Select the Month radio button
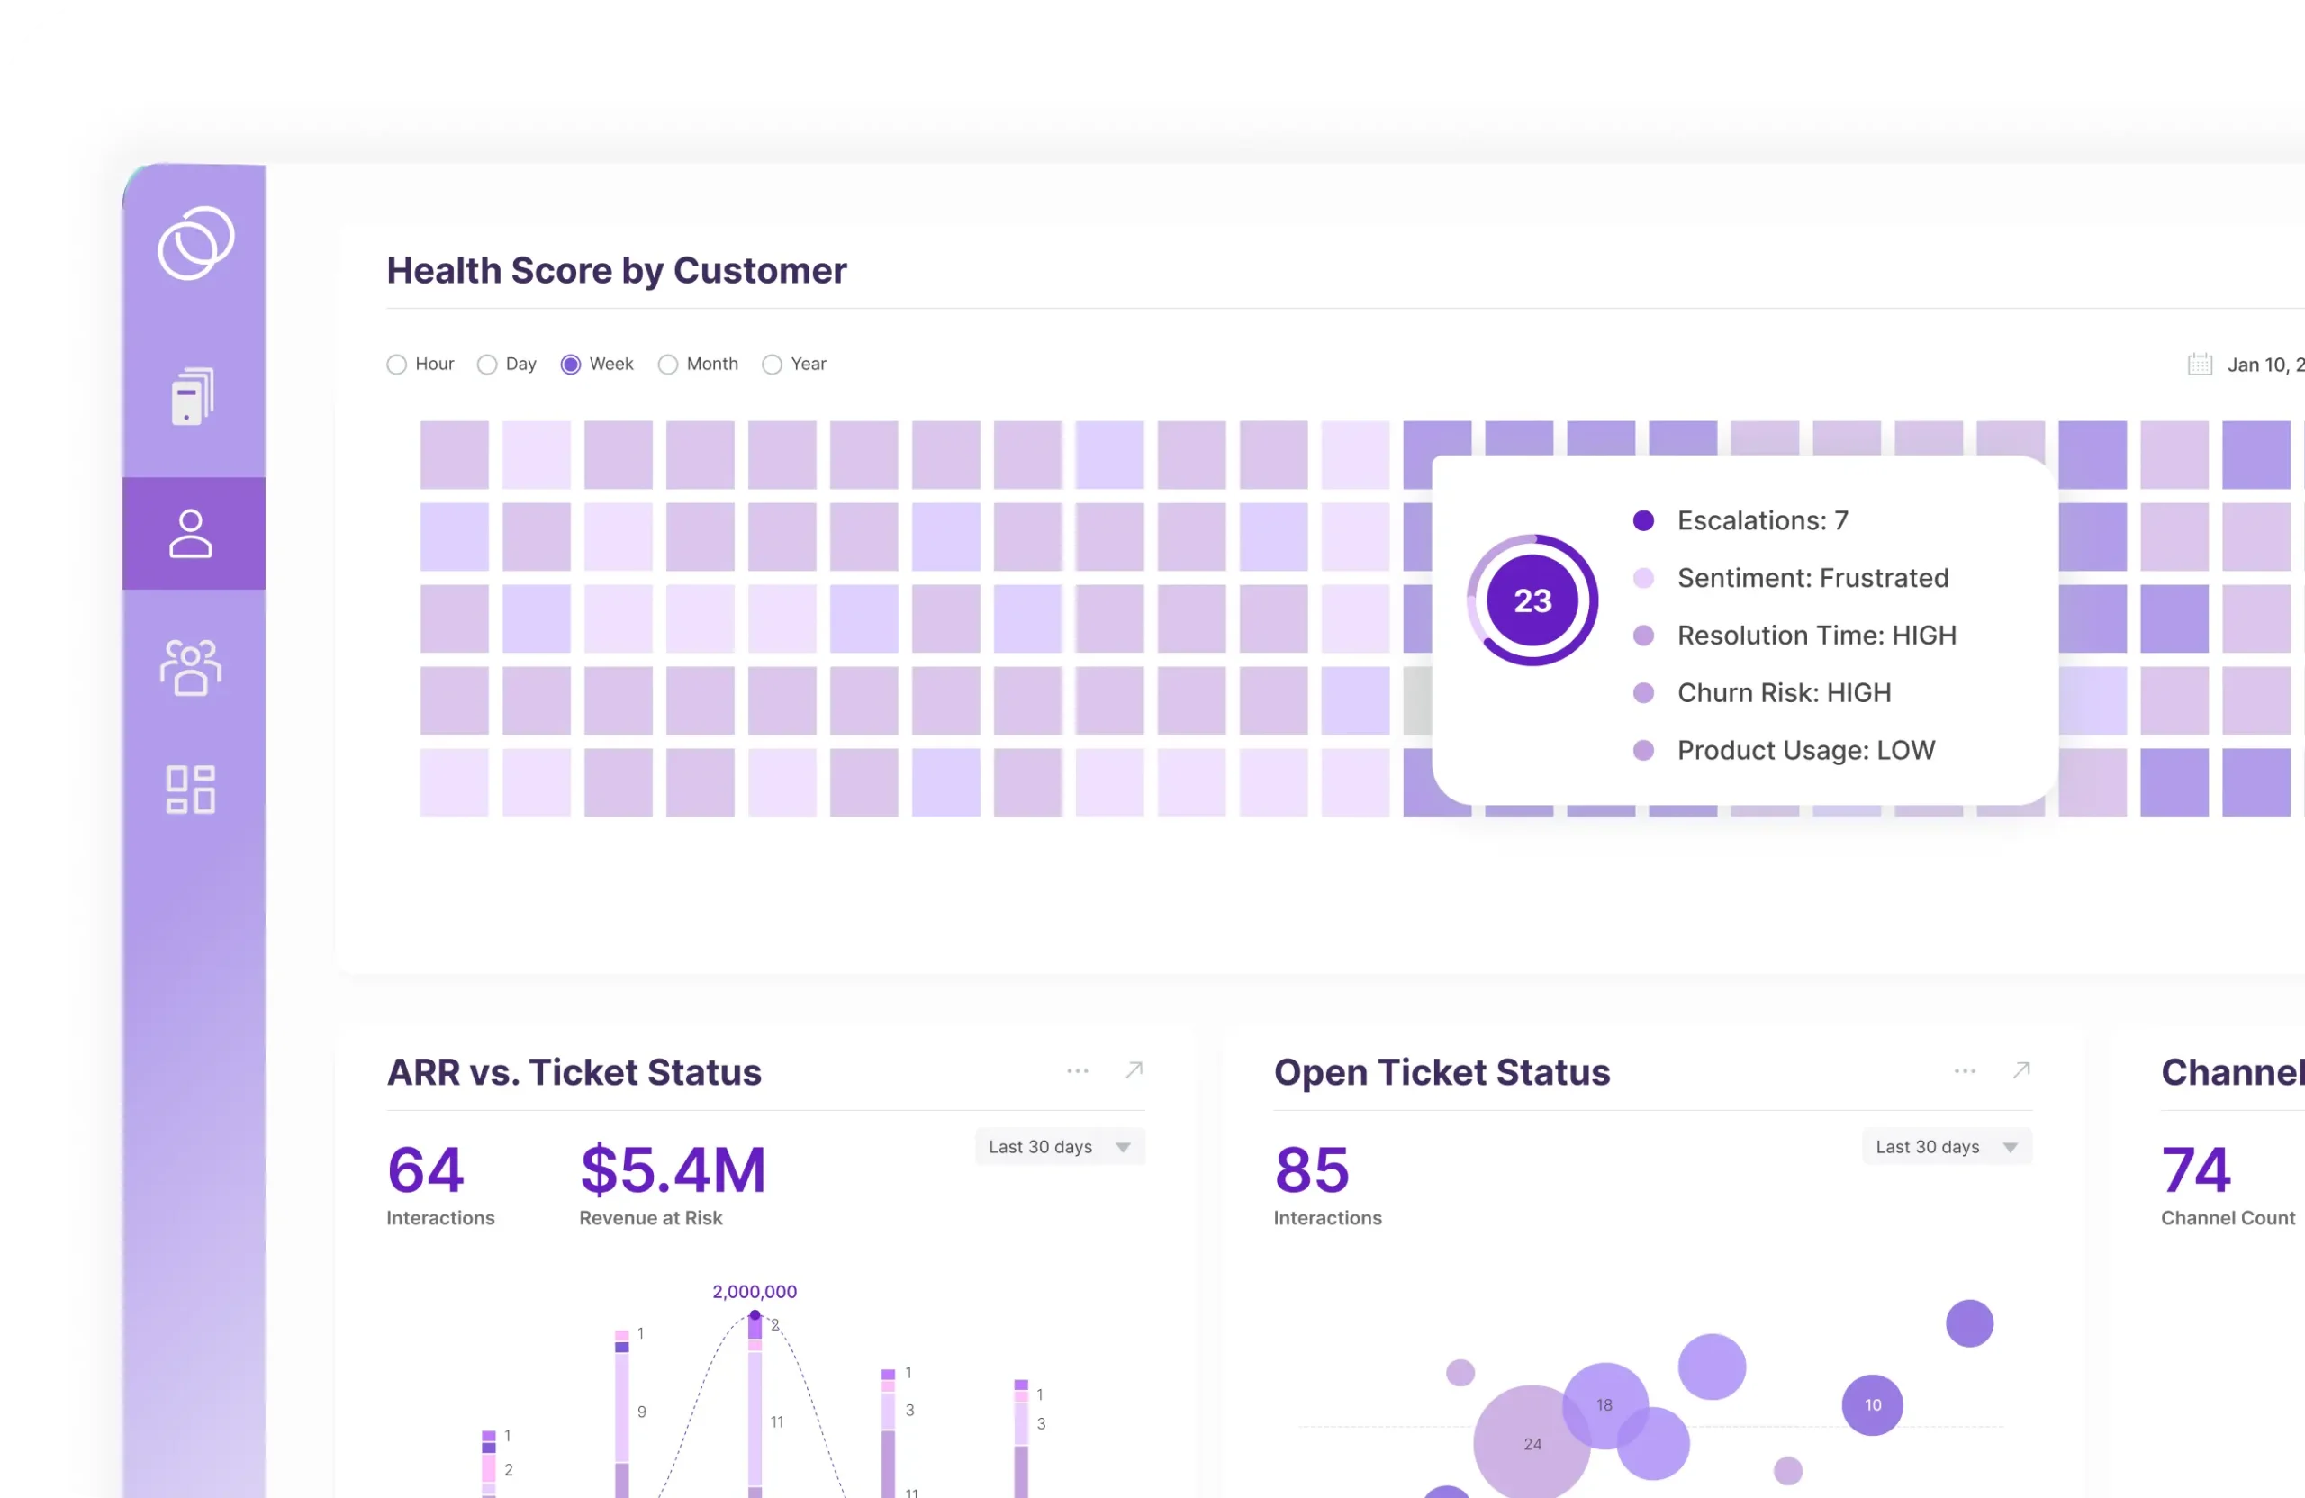This screenshot has width=2305, height=1498. (667, 364)
